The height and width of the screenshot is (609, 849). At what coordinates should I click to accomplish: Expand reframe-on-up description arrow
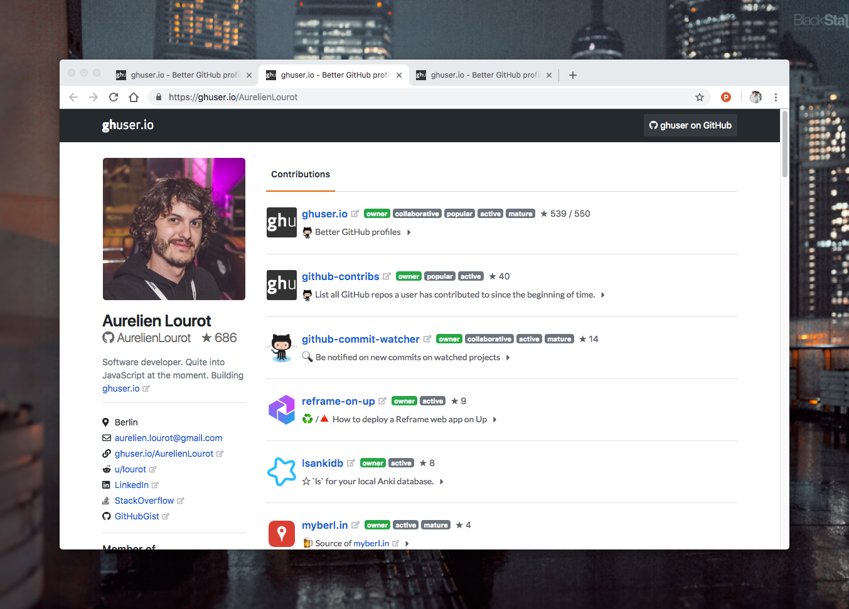coord(494,420)
